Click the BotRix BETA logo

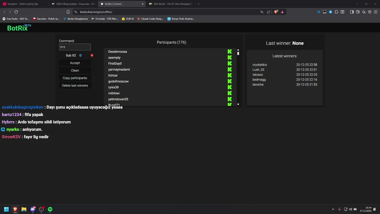tap(19, 28)
